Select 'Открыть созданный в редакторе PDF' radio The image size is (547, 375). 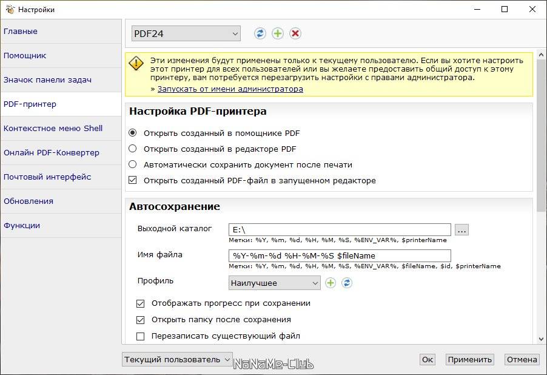(133, 149)
